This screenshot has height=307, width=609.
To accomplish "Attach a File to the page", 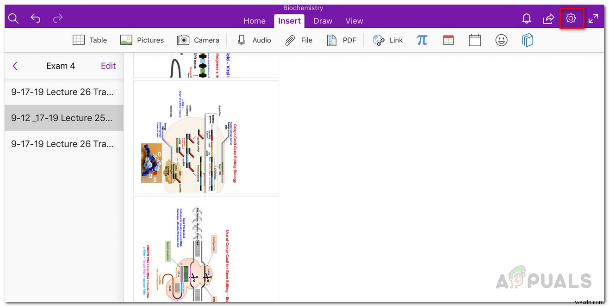I will (x=298, y=40).
